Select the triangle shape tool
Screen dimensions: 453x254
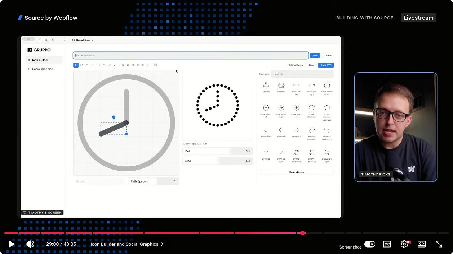104,65
